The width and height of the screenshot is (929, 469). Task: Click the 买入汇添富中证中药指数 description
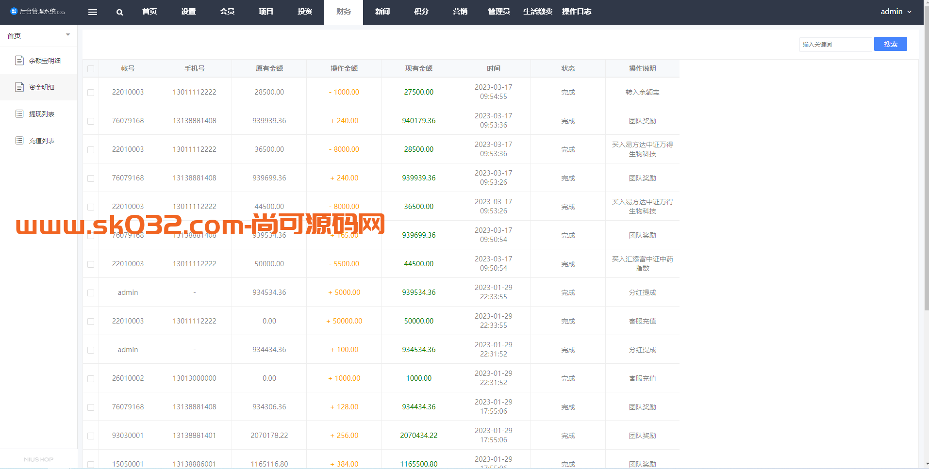tap(643, 264)
